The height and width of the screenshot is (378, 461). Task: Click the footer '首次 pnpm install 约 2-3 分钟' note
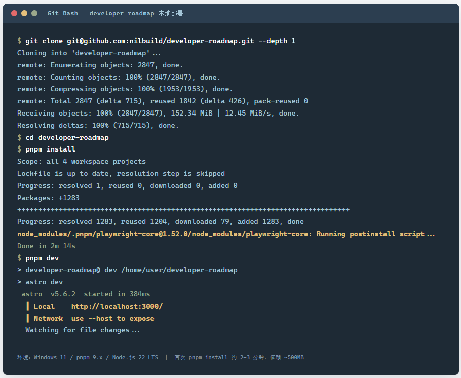coord(239,357)
